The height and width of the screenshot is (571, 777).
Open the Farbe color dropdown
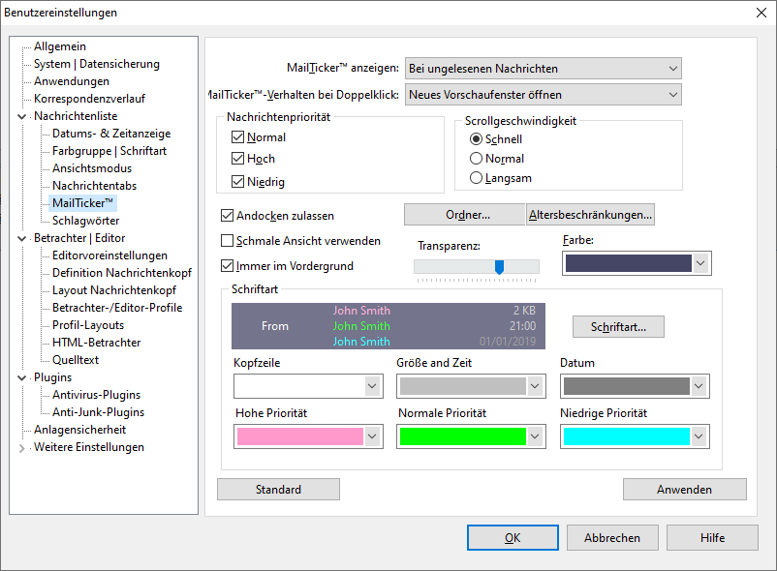tap(700, 263)
